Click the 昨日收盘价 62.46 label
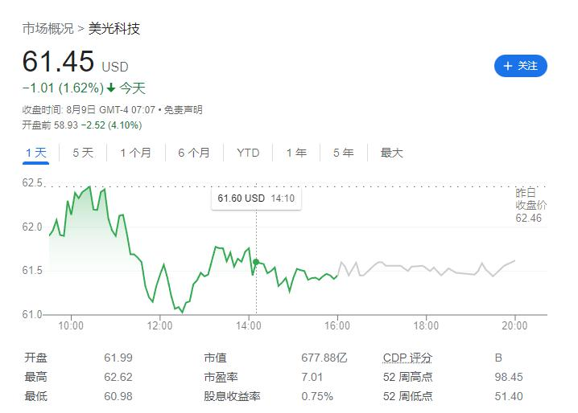Image resolution: width=578 pixels, height=413 pixels. tap(531, 205)
